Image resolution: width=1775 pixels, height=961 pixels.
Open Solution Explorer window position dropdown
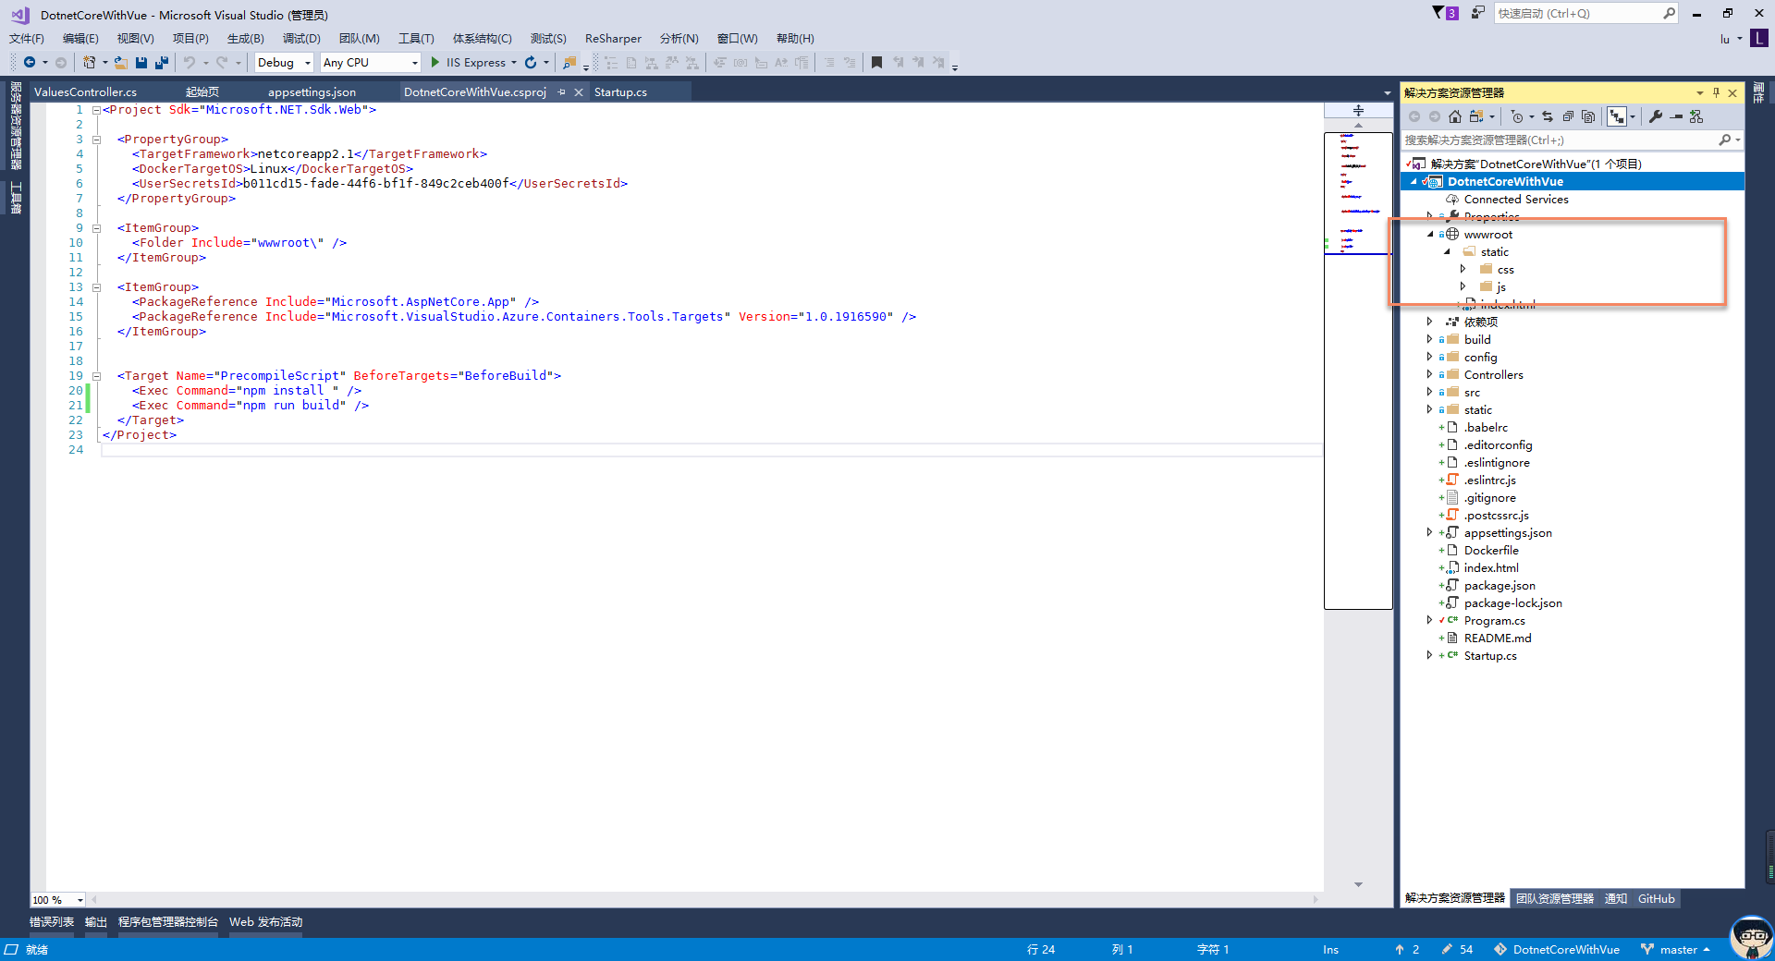(x=1699, y=92)
